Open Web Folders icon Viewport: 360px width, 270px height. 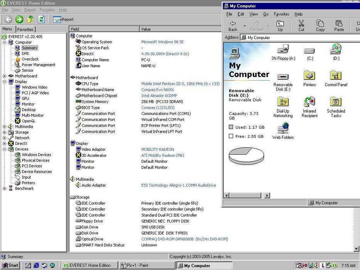click(283, 131)
